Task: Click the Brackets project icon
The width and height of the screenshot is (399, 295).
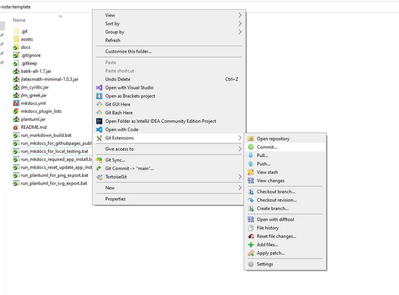Action: click(x=99, y=96)
